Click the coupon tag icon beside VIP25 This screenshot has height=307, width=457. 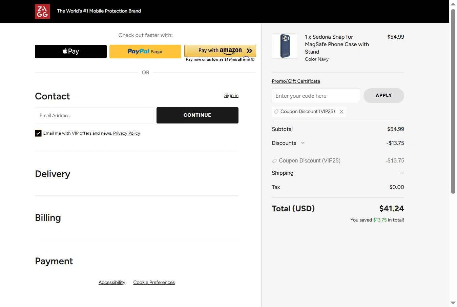(276, 112)
